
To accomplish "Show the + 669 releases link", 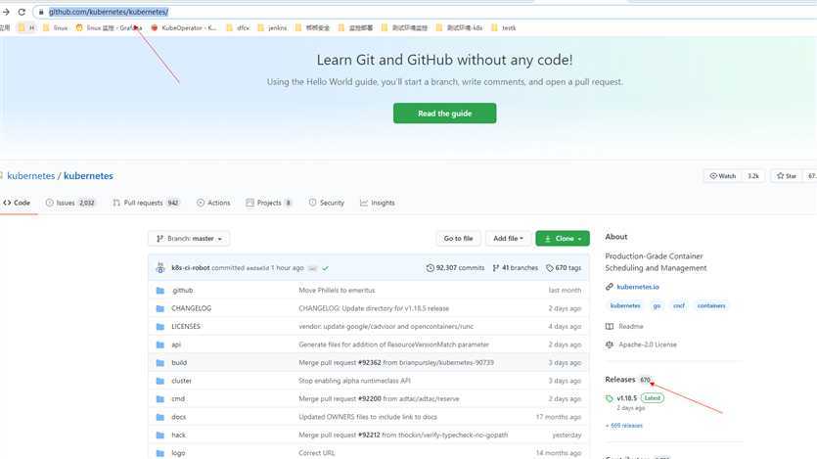I will pyautogui.click(x=623, y=426).
